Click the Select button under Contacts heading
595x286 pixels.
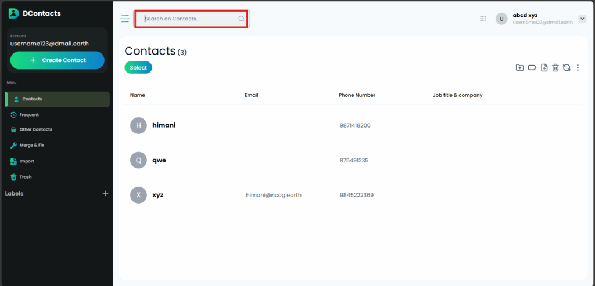[138, 68]
